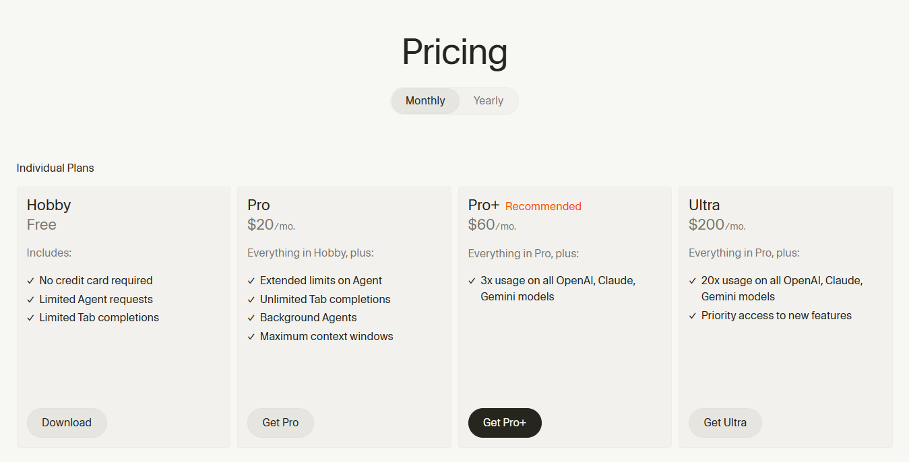Image resolution: width=909 pixels, height=462 pixels.
Task: Click checkmark beside No credit card required
Action: click(30, 281)
